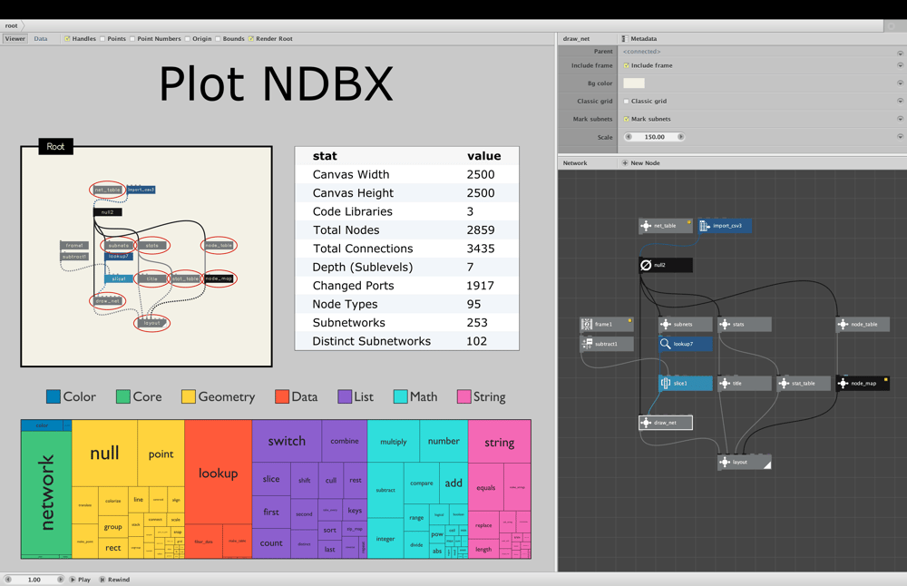Select the stats node icon
Screen dimensions: 907x586
coord(725,325)
